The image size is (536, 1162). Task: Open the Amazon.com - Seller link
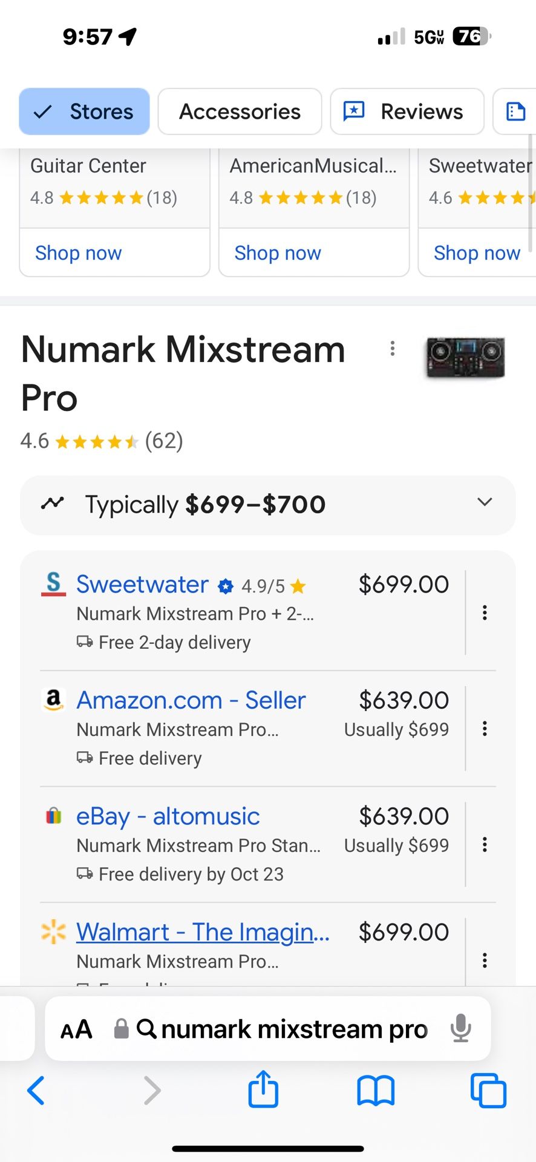191,700
